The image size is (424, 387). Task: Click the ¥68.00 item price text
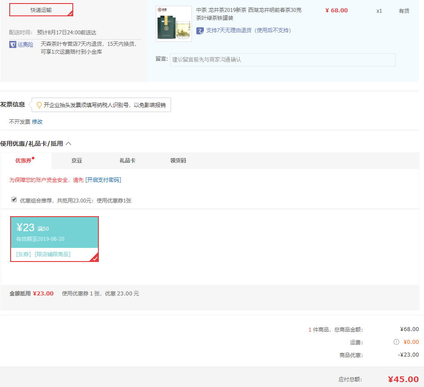pos(336,11)
